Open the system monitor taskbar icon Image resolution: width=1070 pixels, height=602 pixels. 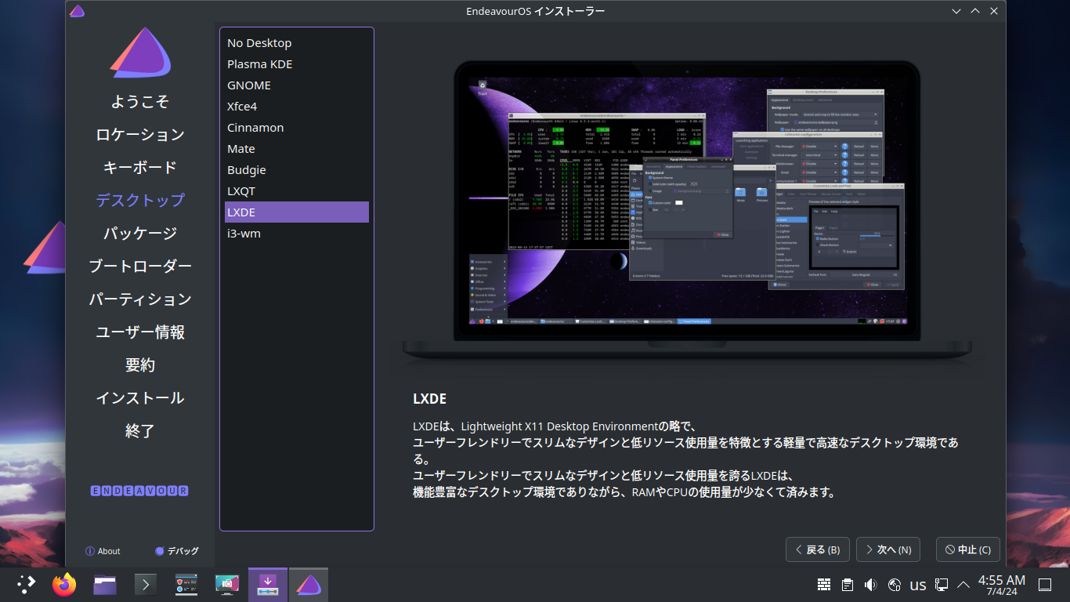[186, 584]
